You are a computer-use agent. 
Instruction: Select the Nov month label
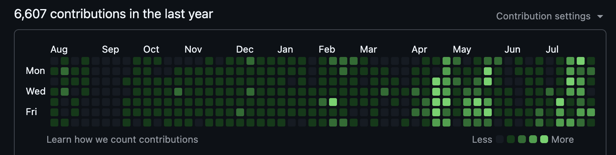click(x=193, y=49)
